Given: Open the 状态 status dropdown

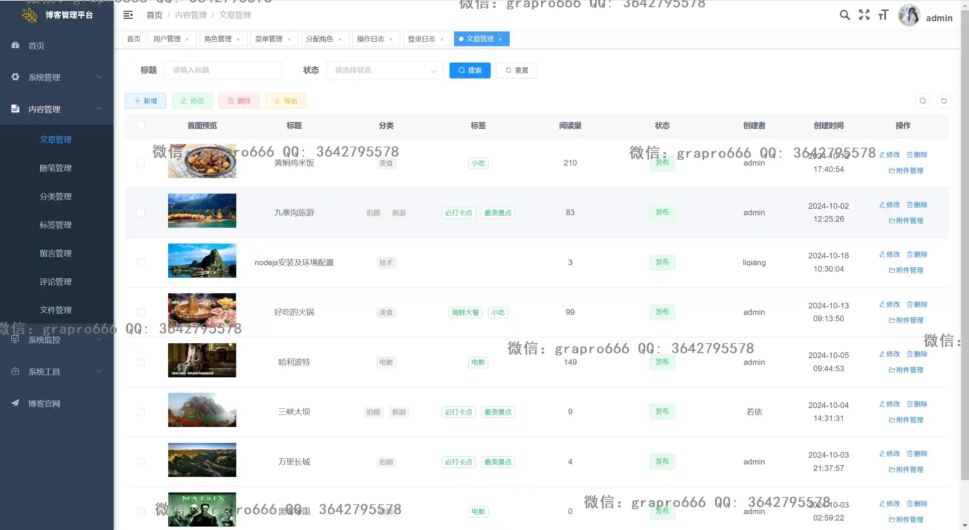Looking at the screenshot, I should [x=384, y=70].
